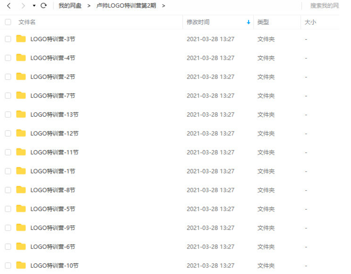Sort files by 类型 column
The height and width of the screenshot is (274, 351).
263,22
